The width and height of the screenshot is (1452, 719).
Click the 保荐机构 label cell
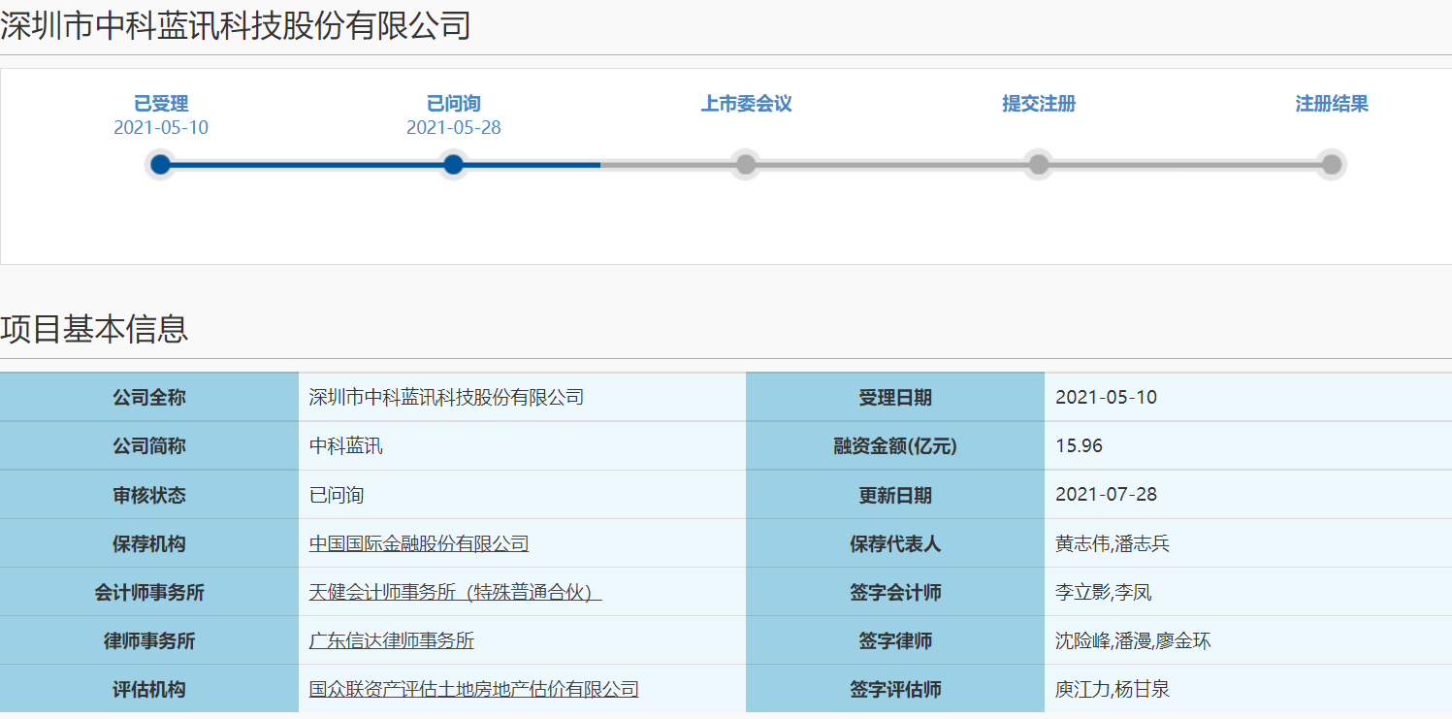149,543
